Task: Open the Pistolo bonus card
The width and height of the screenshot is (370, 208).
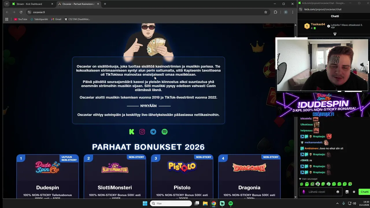Action: pos(182,177)
